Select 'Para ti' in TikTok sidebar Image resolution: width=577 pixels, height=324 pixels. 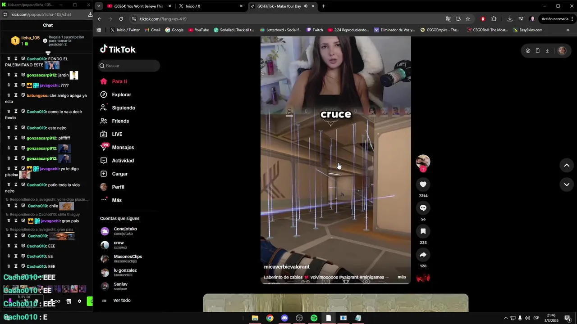119,81
